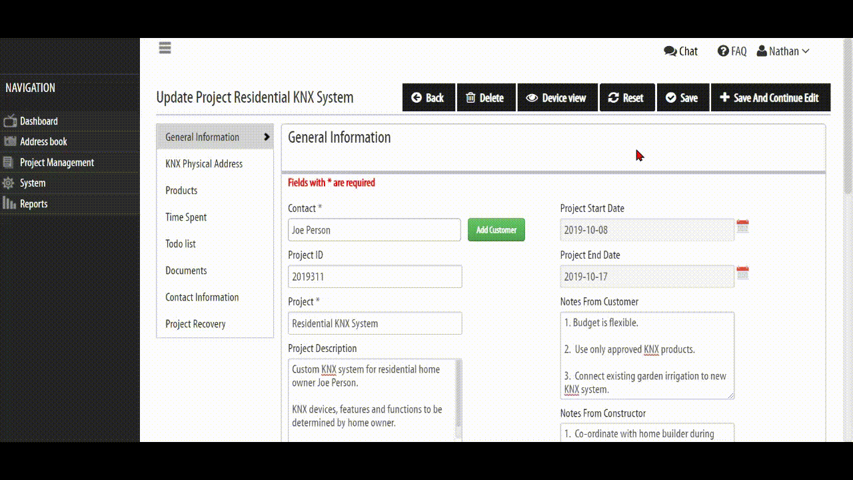This screenshot has height=480, width=853.
Task: Click the Reset button
Action: click(x=627, y=97)
